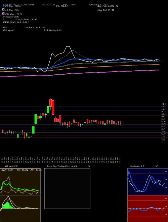Click the 'Day Vol: 0 M' label

click(x=106, y=10)
